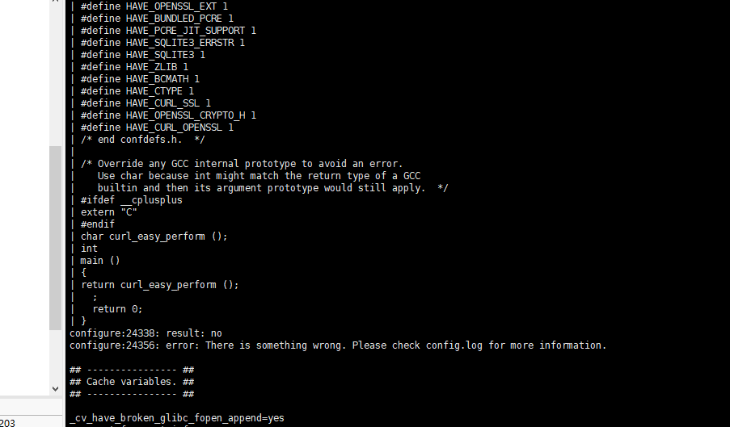Click the scrollbar track below the thumb
The image size is (730, 427).
pyautogui.click(x=56, y=356)
